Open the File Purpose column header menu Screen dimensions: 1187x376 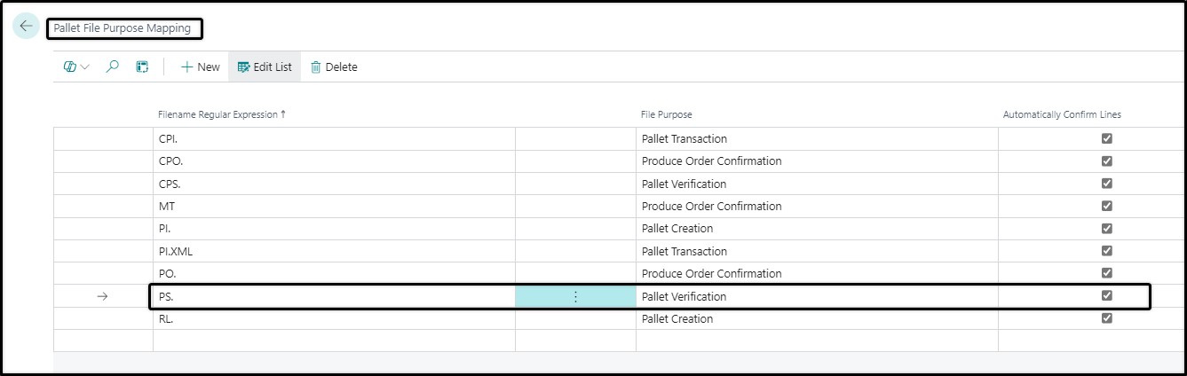click(667, 114)
